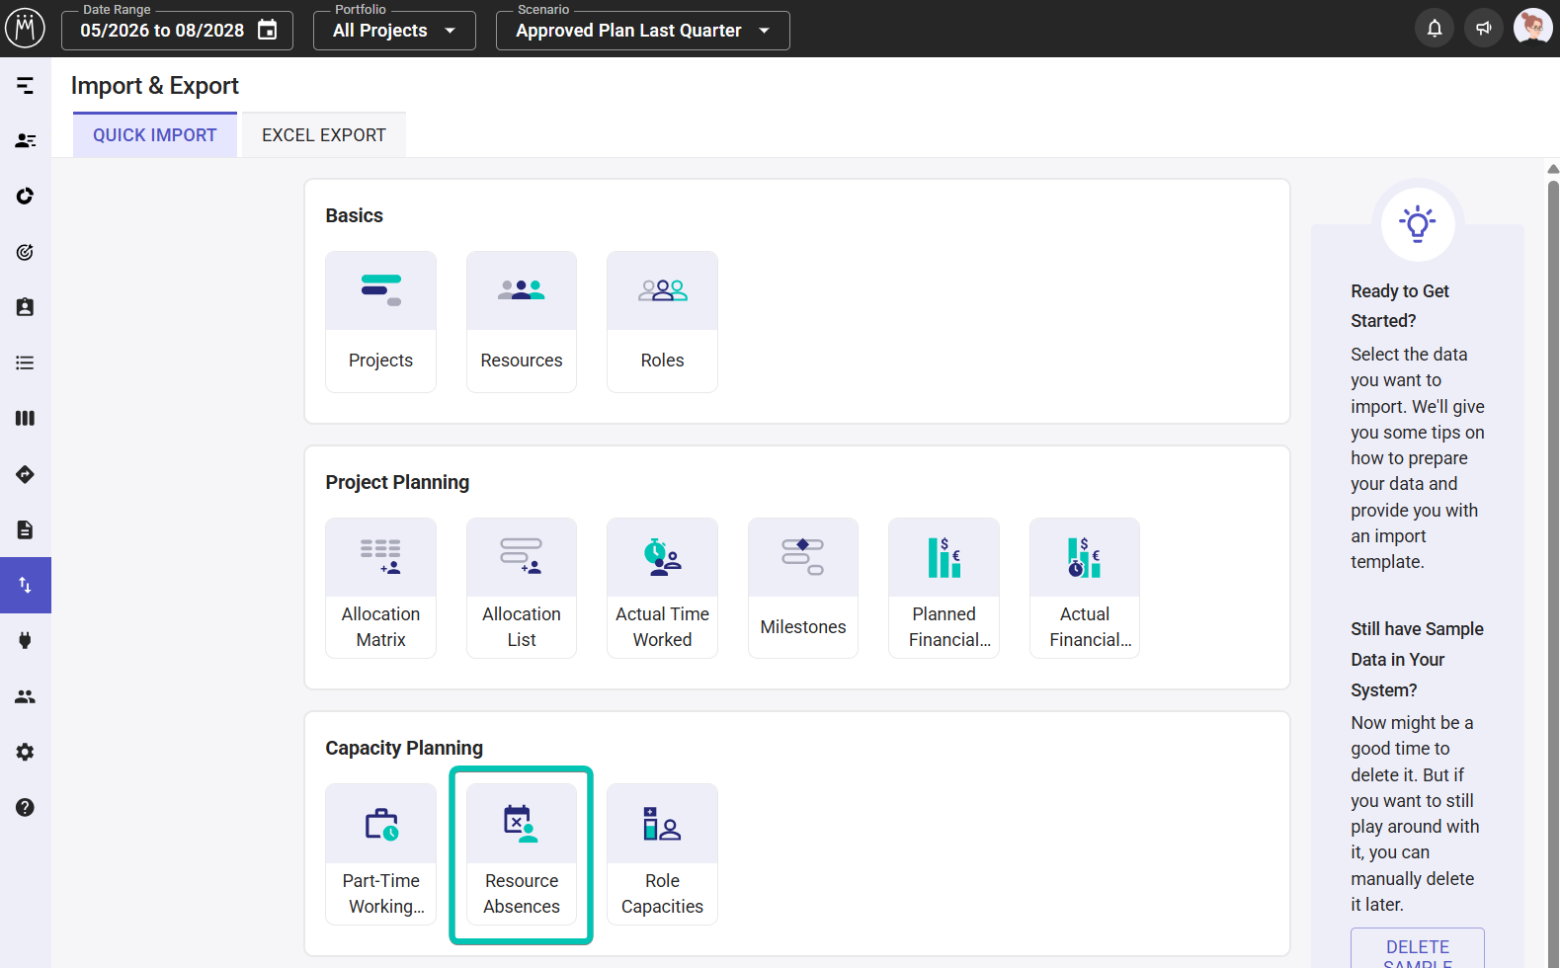Click the lightbulb tip icon
Viewport: 1560px width, 968px height.
pyautogui.click(x=1418, y=223)
